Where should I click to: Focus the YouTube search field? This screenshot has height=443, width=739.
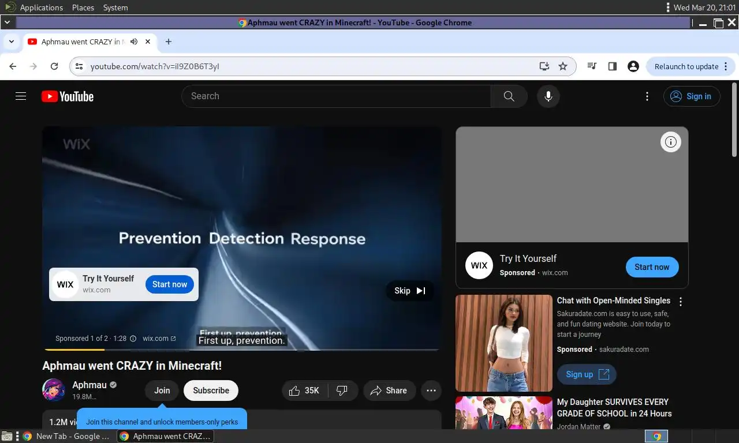(337, 96)
